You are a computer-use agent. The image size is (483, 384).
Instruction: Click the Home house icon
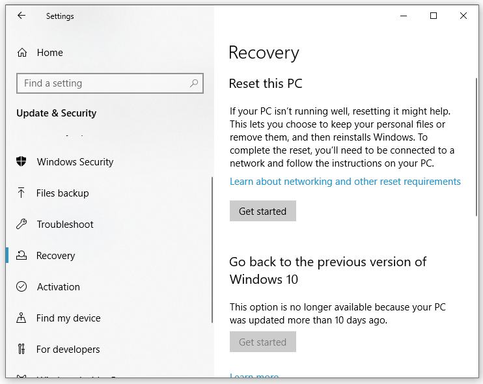pyautogui.click(x=22, y=52)
